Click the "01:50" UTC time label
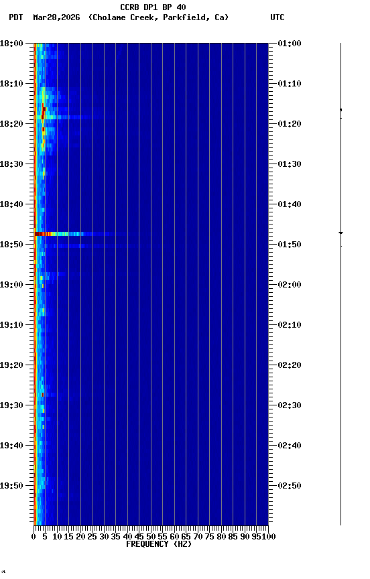 pyautogui.click(x=290, y=245)
